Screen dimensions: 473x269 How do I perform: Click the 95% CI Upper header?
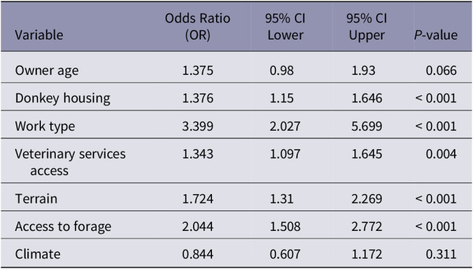367,27
